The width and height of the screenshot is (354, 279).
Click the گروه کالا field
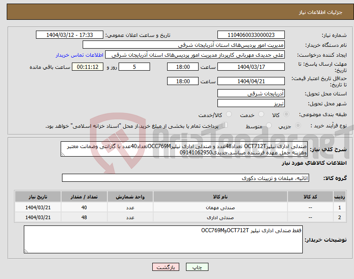point(186,178)
